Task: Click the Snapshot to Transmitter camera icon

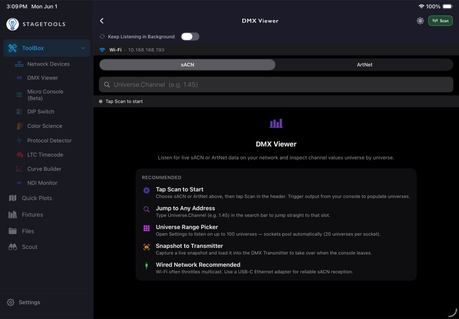Action: tap(146, 247)
